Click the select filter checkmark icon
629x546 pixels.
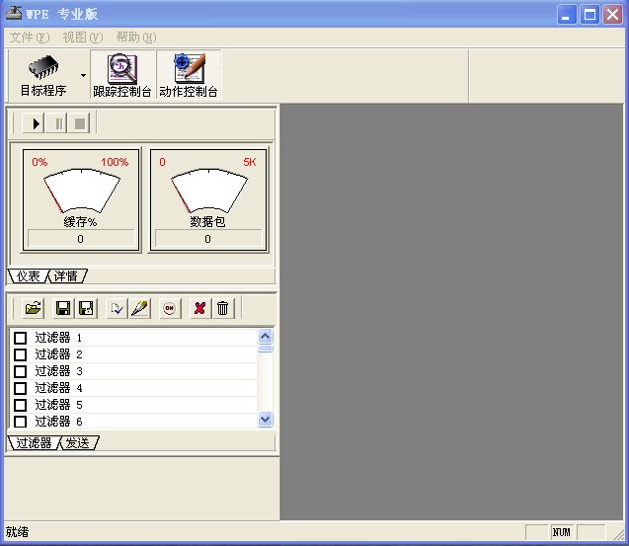tap(117, 308)
